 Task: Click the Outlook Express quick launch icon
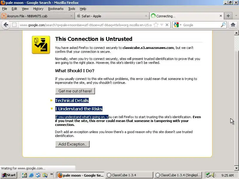38,175
